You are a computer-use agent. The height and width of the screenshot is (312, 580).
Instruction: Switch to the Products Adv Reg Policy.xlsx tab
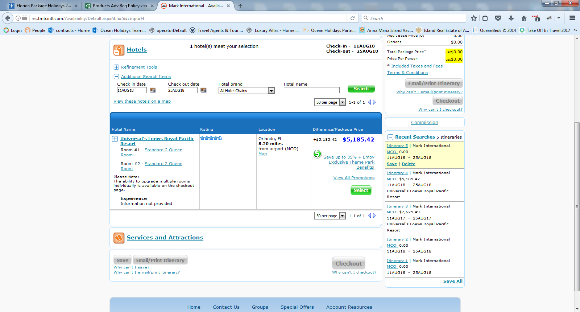(x=120, y=6)
